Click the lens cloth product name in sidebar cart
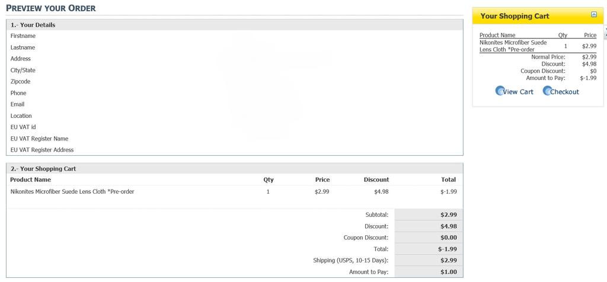 pos(513,46)
